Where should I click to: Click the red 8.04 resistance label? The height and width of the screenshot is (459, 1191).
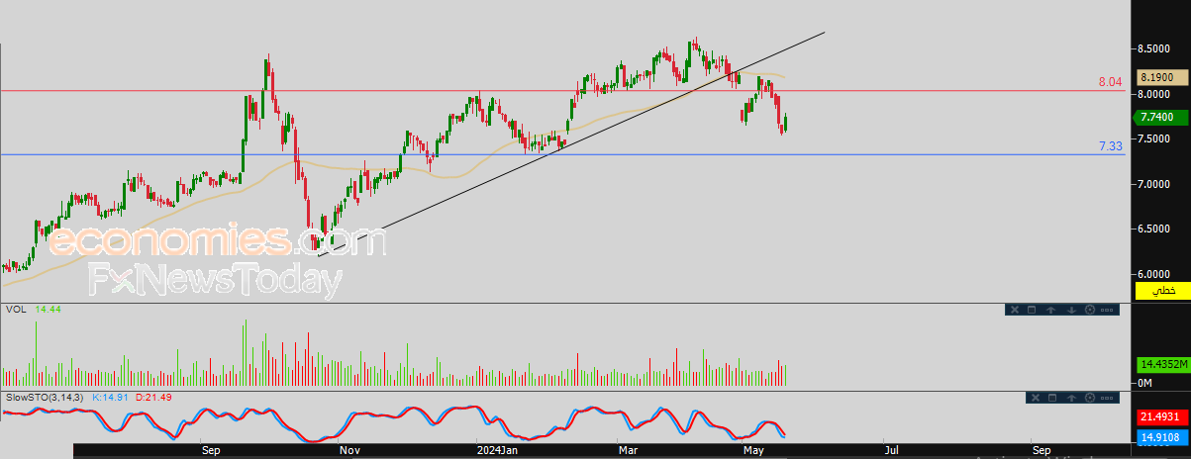coord(1110,82)
